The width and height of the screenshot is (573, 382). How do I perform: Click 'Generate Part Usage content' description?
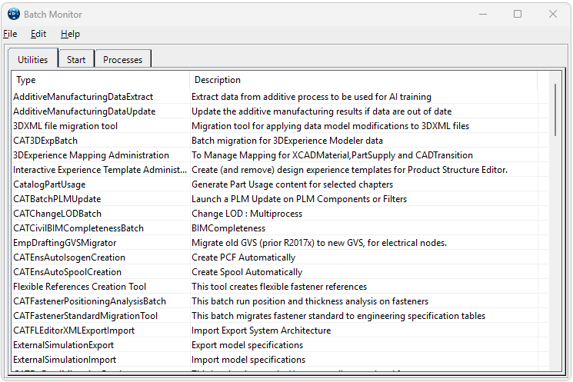pos(292,184)
